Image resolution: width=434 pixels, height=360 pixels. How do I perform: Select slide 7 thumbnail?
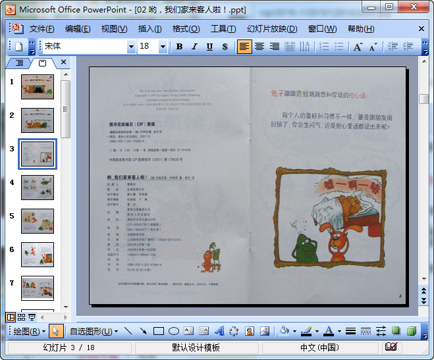point(38,288)
